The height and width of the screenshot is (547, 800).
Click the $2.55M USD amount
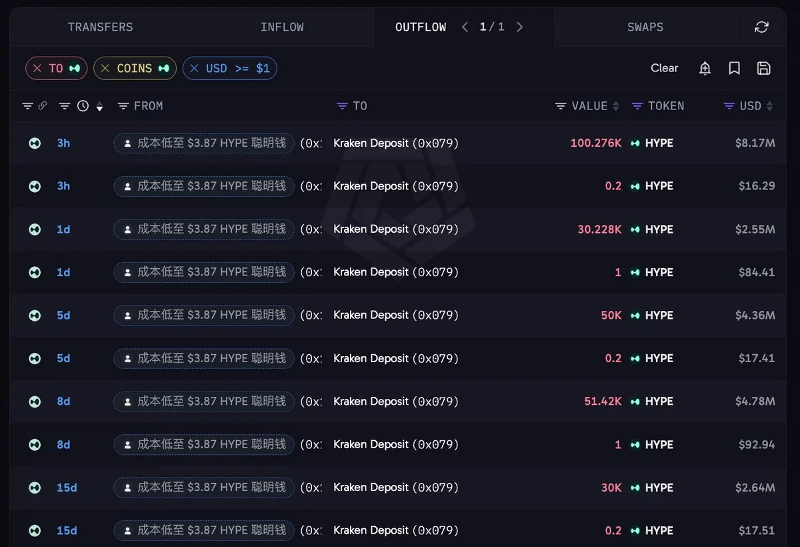point(755,229)
